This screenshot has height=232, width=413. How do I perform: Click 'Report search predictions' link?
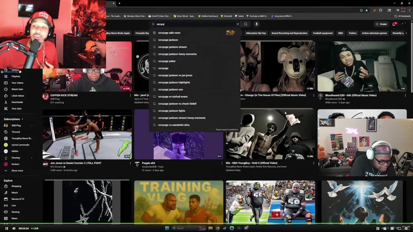(227, 130)
